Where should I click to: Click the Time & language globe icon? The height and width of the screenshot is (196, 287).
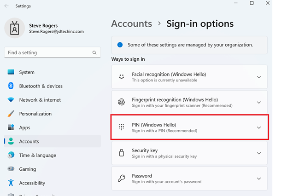coord(11,155)
